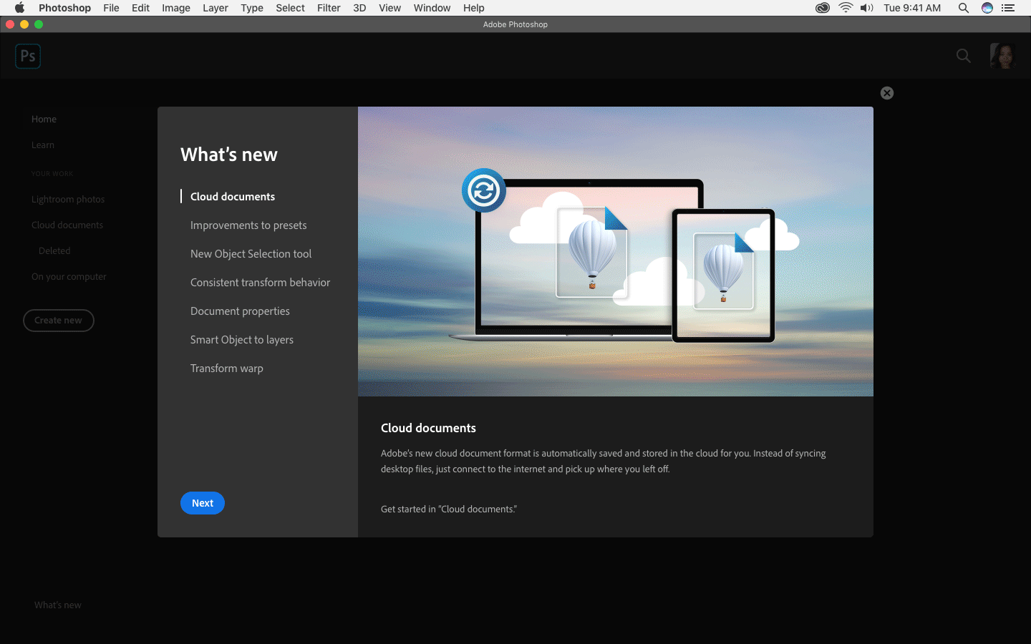Screen dimensions: 1031x644
Task: Click Create new button in sidebar
Action: pos(59,321)
